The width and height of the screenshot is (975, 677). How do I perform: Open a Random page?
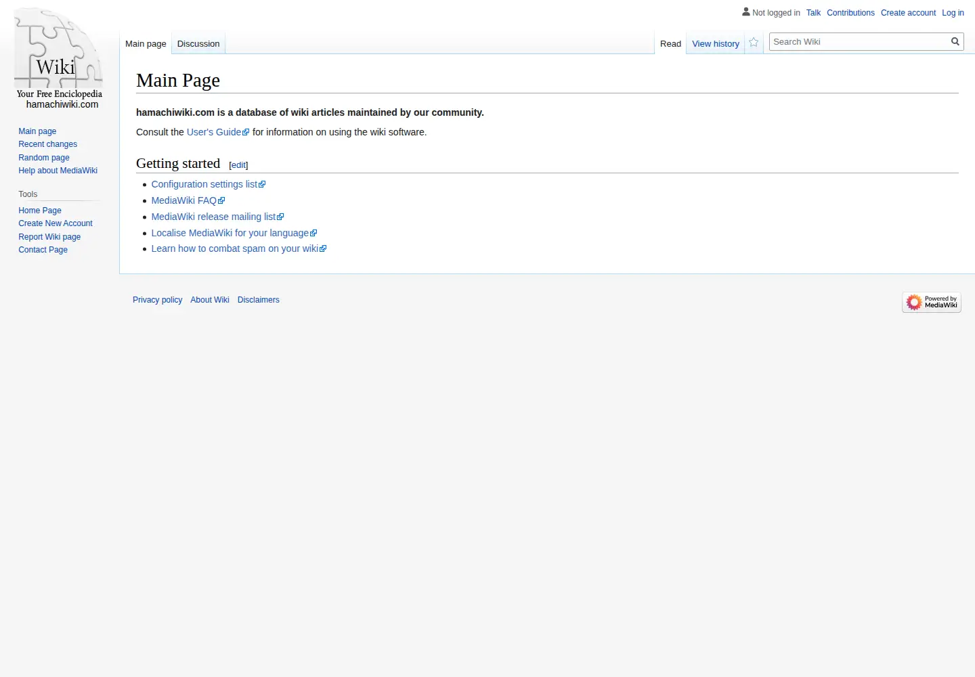point(43,158)
